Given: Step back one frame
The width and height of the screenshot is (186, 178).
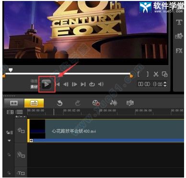Looking at the screenshot, I should point(66,84).
